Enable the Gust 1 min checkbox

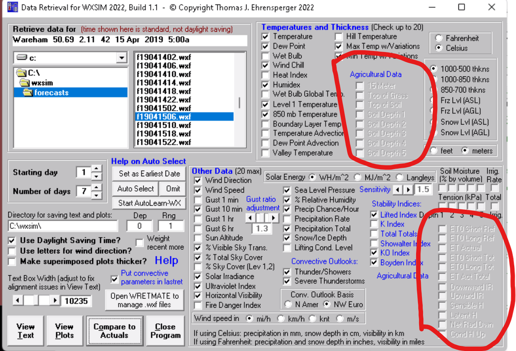click(x=198, y=200)
